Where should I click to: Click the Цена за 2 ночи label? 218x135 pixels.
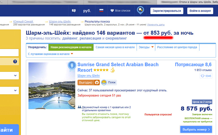[x=202, y=102]
